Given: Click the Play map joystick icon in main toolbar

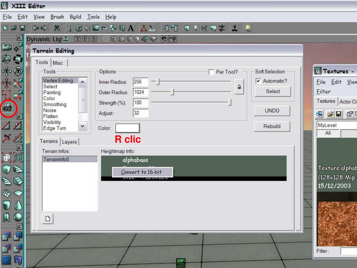Looking at the screenshot, I should (x=235, y=28).
